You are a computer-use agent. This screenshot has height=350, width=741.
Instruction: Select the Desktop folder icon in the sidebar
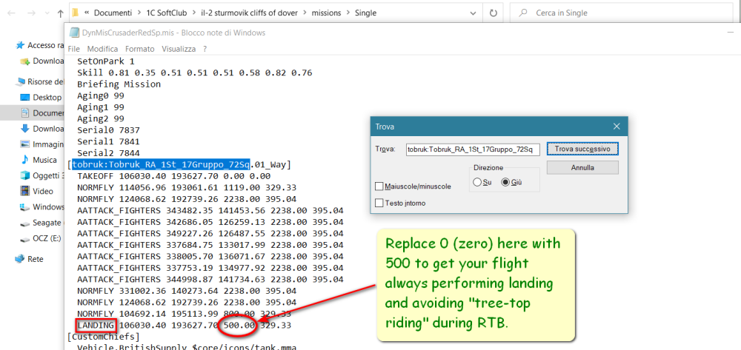point(24,97)
